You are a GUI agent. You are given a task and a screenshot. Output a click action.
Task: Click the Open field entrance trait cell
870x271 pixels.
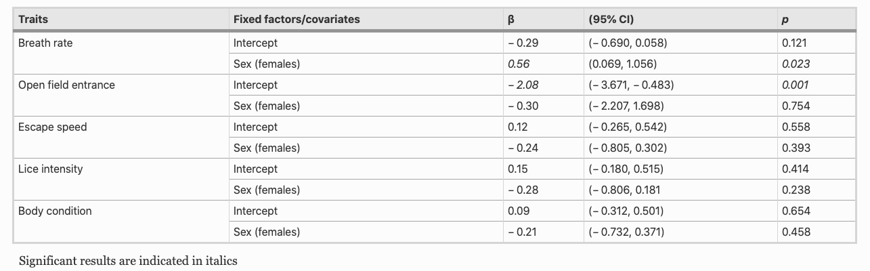click(x=66, y=85)
